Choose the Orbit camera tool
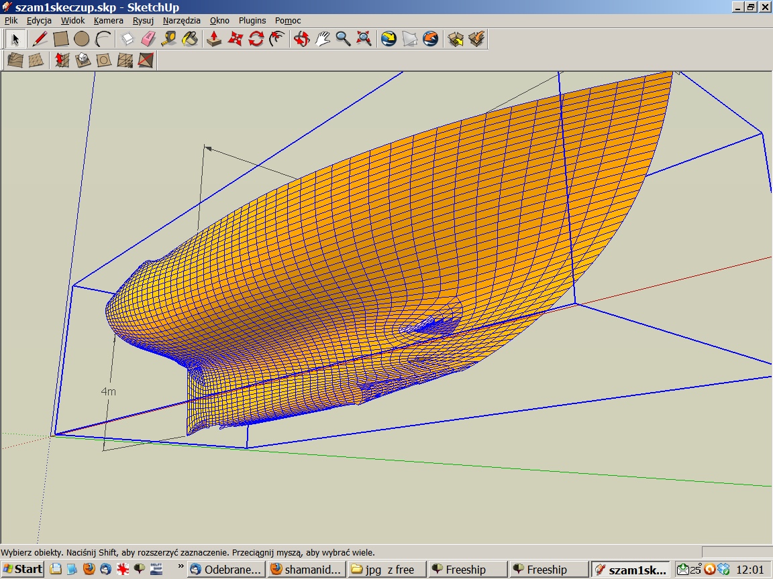 pos(301,39)
